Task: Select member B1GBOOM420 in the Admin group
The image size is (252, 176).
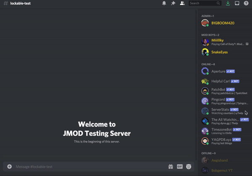Action: click(223, 23)
